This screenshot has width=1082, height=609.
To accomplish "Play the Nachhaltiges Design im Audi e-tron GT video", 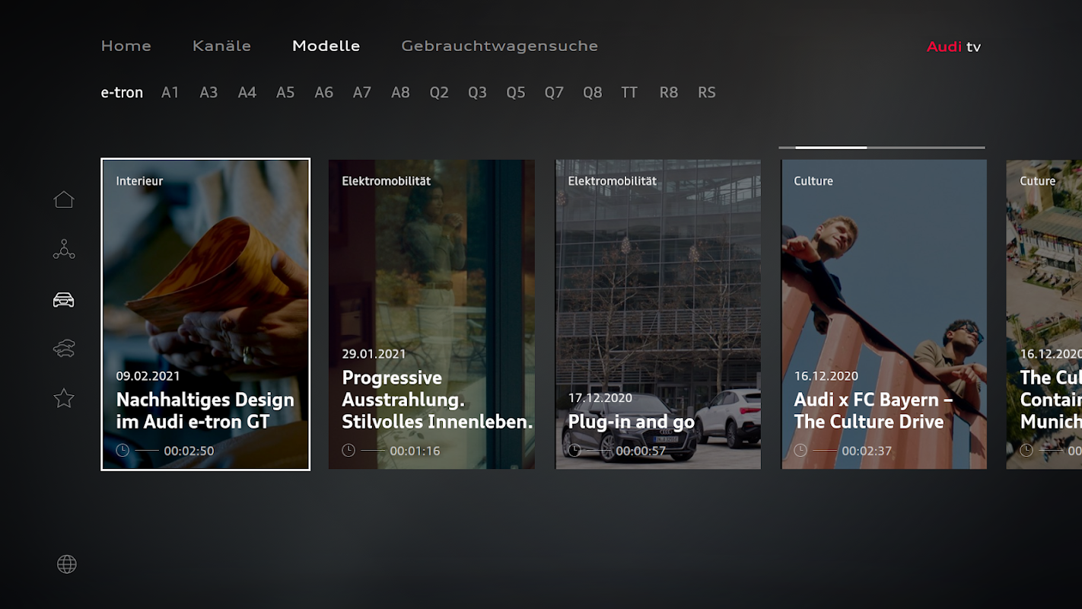I will pyautogui.click(x=205, y=314).
